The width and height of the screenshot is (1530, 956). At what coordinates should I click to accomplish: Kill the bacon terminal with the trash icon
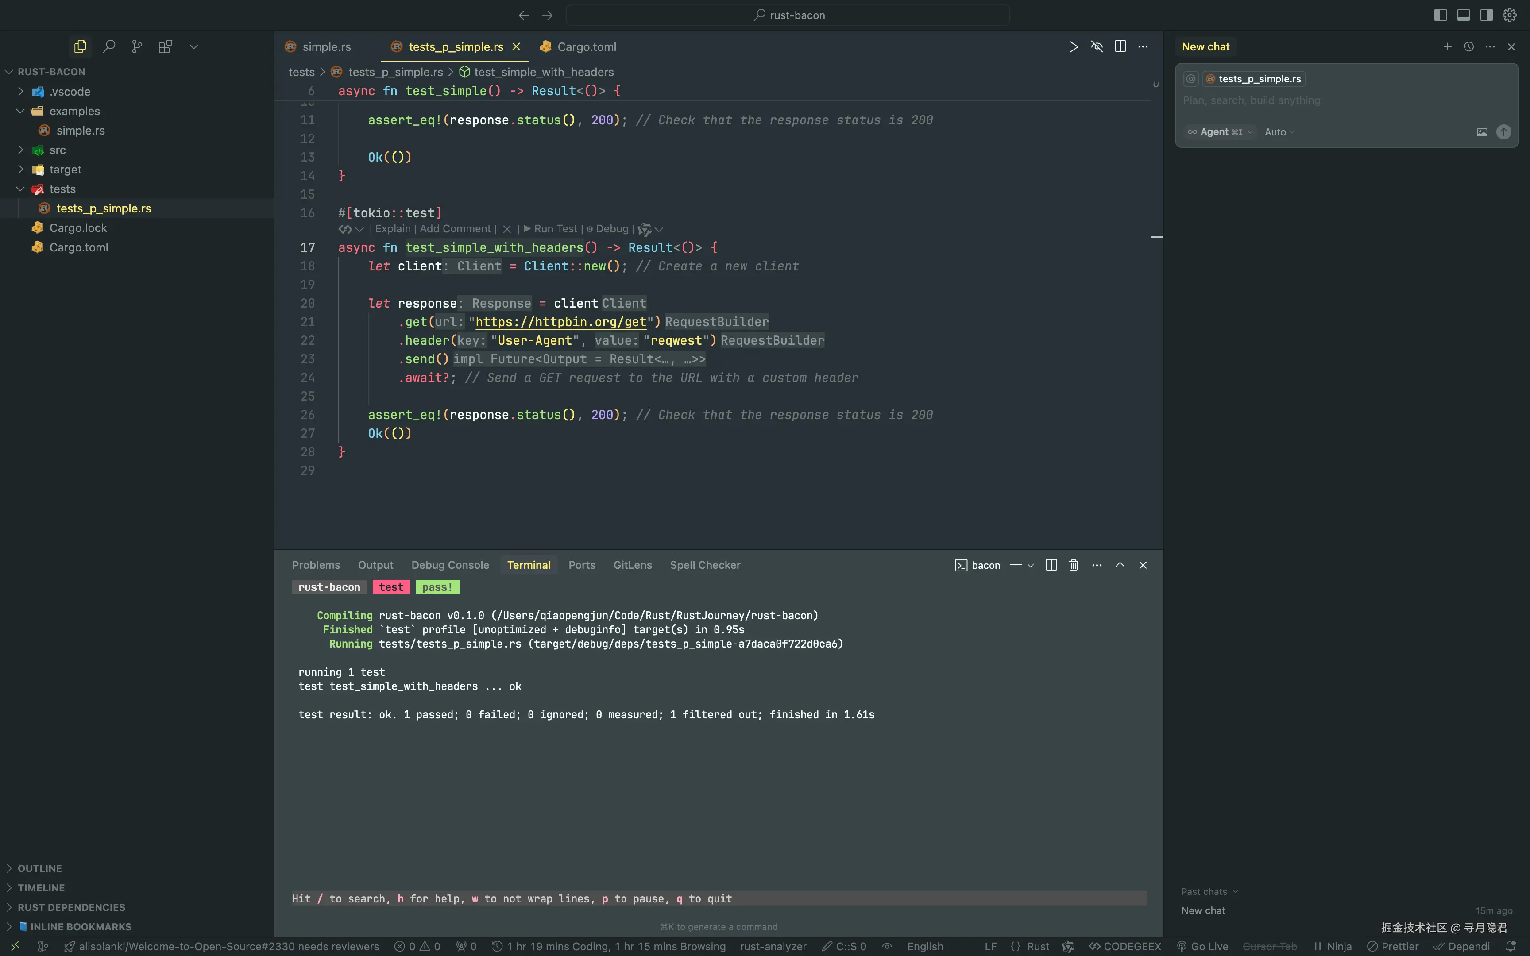coord(1073,565)
